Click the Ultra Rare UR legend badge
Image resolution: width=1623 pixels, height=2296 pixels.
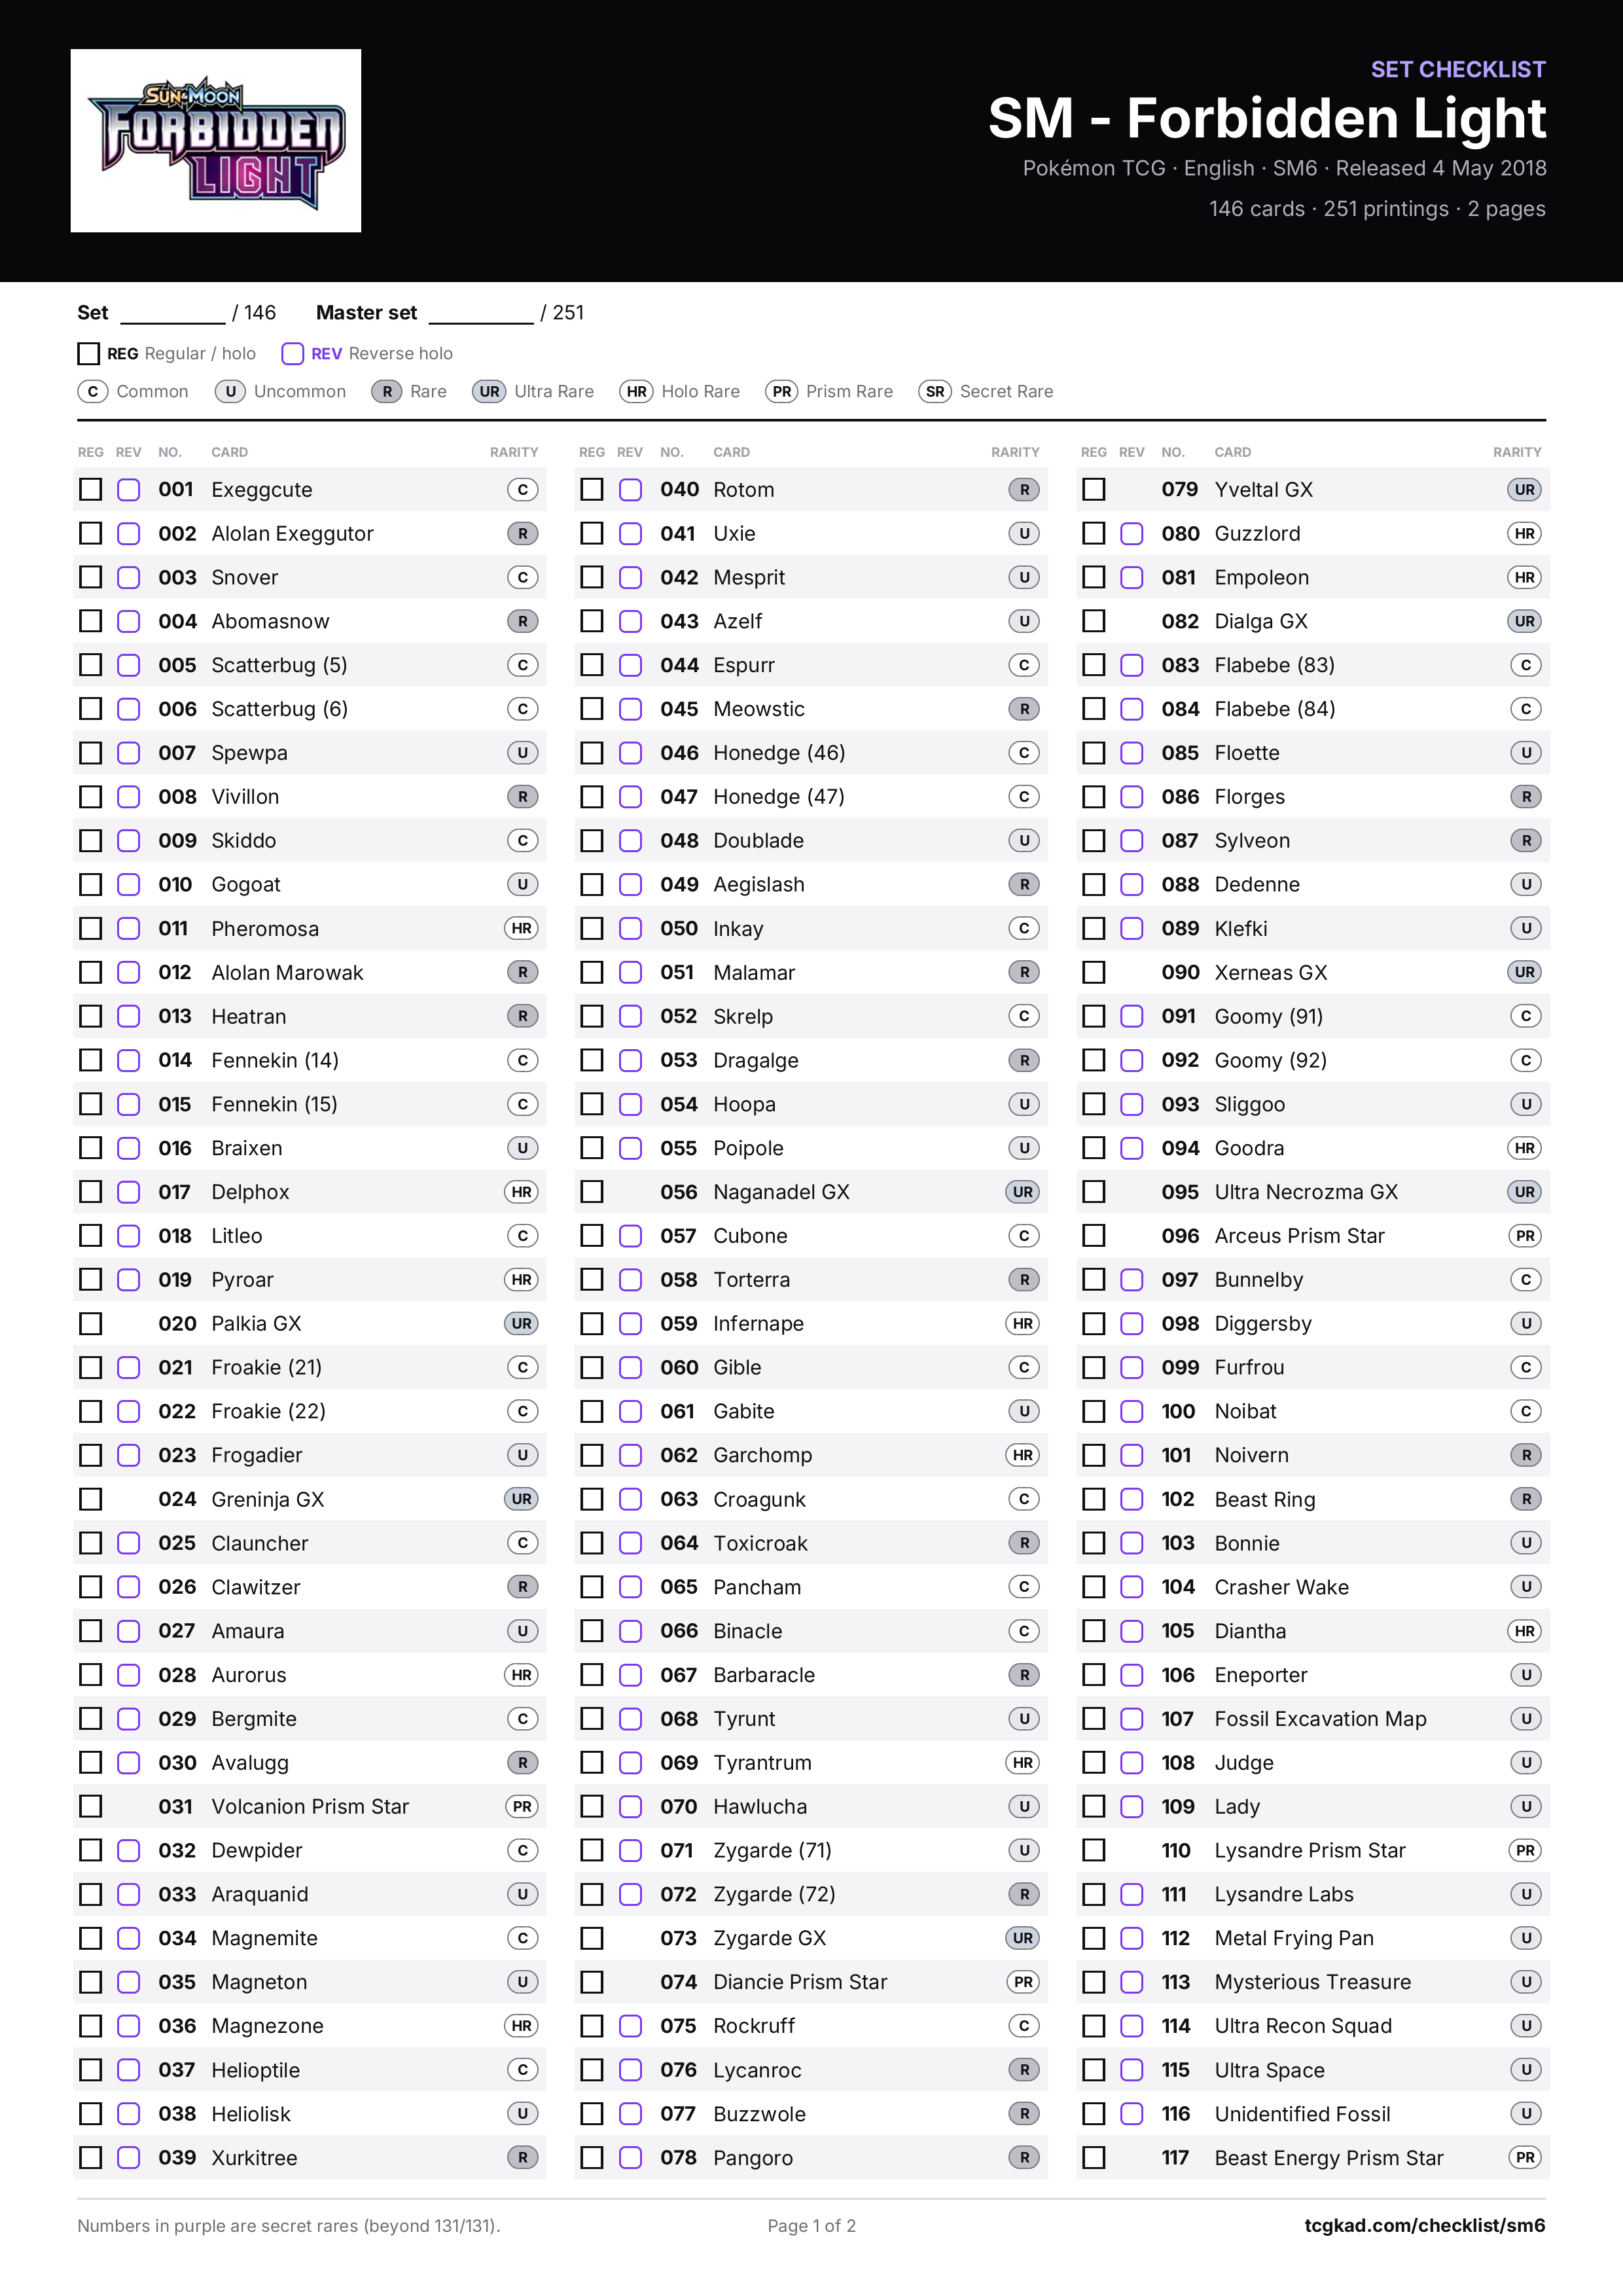point(489,392)
